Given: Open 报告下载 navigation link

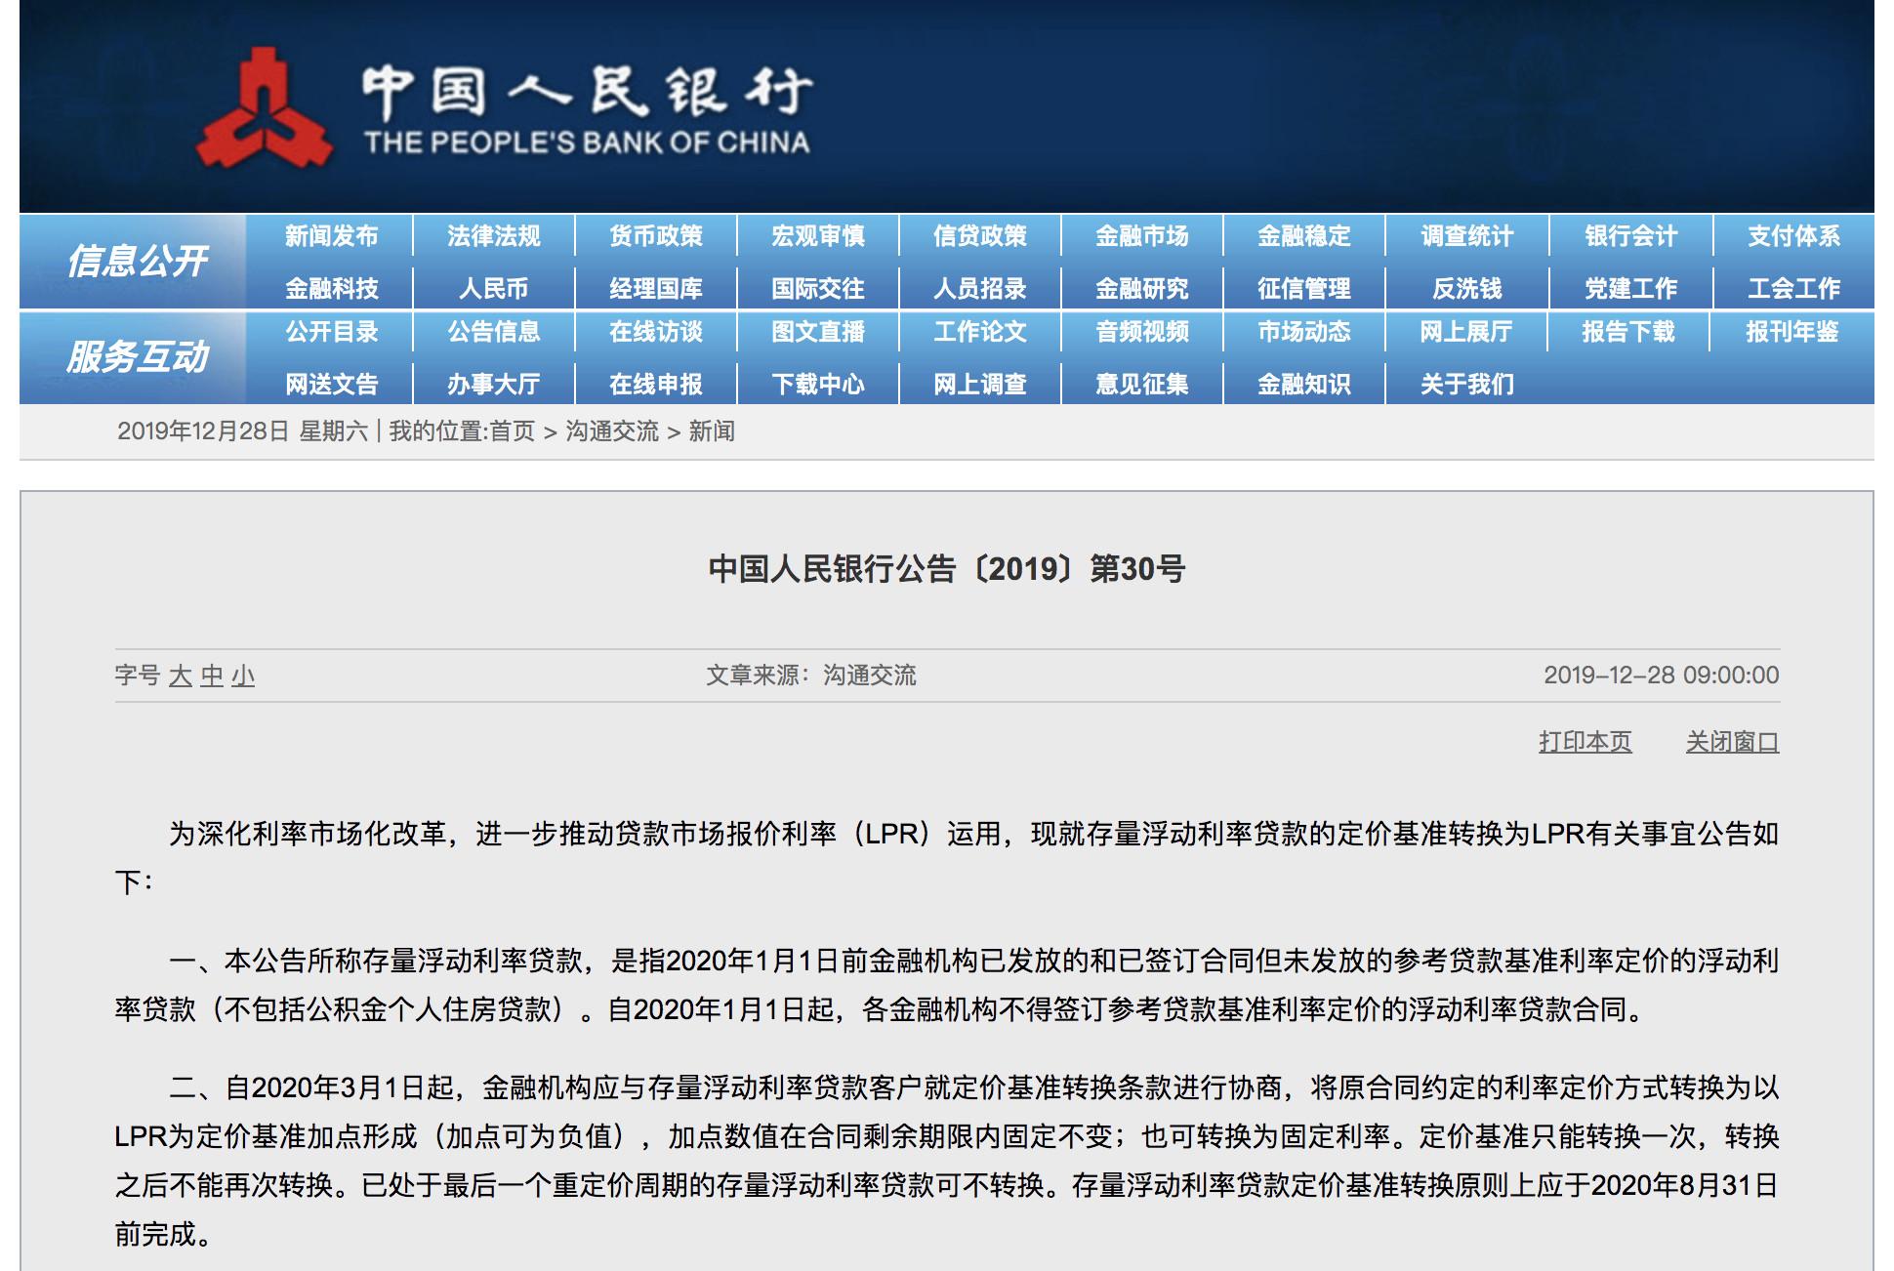Looking at the screenshot, I should [1627, 332].
